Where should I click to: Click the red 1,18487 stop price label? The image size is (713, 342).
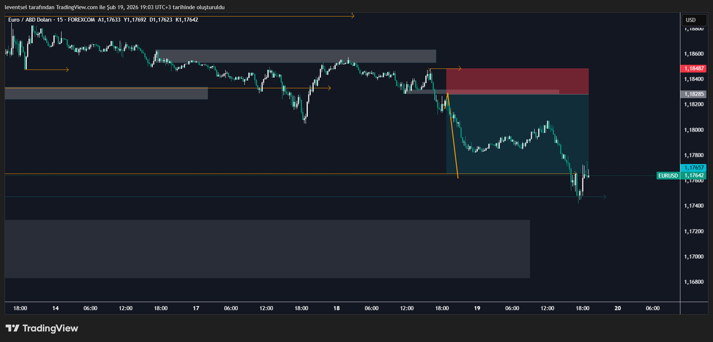click(693, 69)
